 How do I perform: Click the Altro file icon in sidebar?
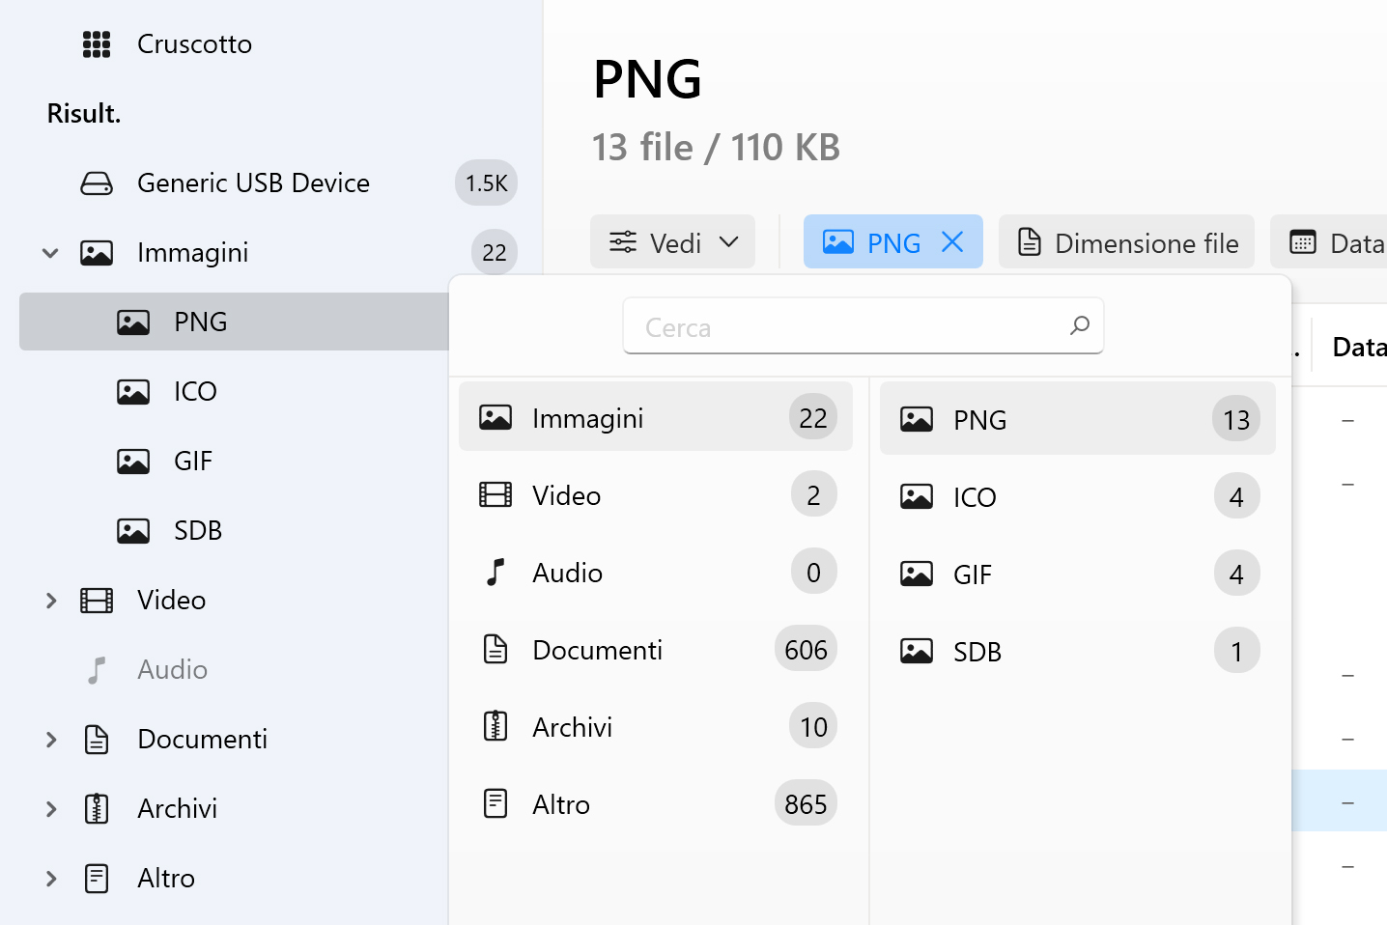point(97,879)
